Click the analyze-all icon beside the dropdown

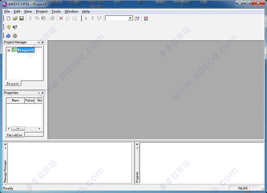99,18
